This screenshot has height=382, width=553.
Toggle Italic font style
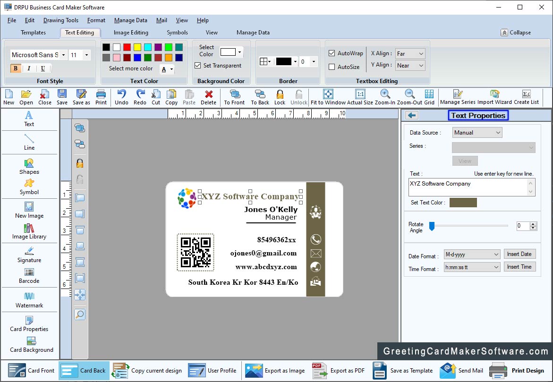pos(29,68)
